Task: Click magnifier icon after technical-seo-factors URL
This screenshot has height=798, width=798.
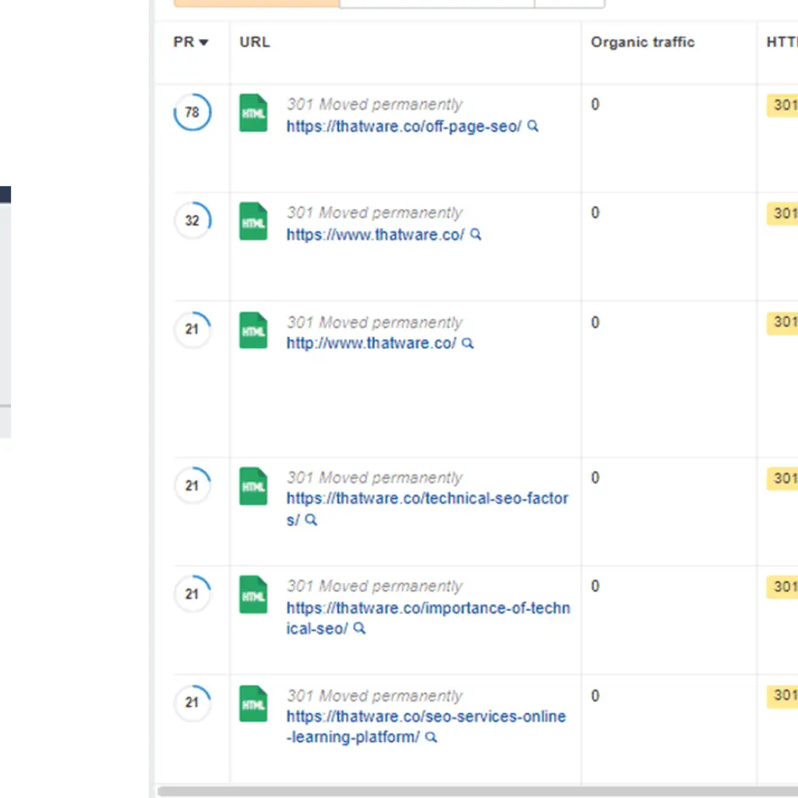Action: coord(310,520)
